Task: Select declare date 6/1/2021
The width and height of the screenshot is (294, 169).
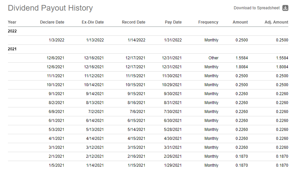Action: point(56,121)
